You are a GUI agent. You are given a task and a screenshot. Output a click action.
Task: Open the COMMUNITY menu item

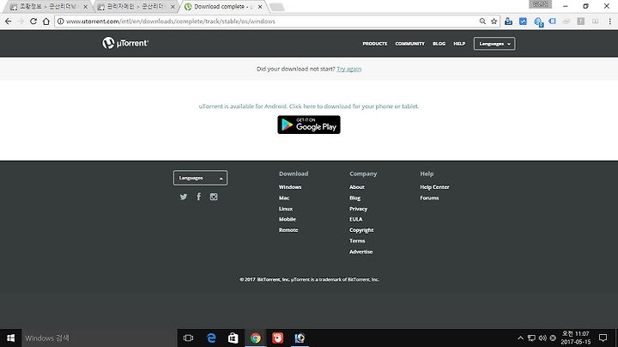tap(410, 44)
